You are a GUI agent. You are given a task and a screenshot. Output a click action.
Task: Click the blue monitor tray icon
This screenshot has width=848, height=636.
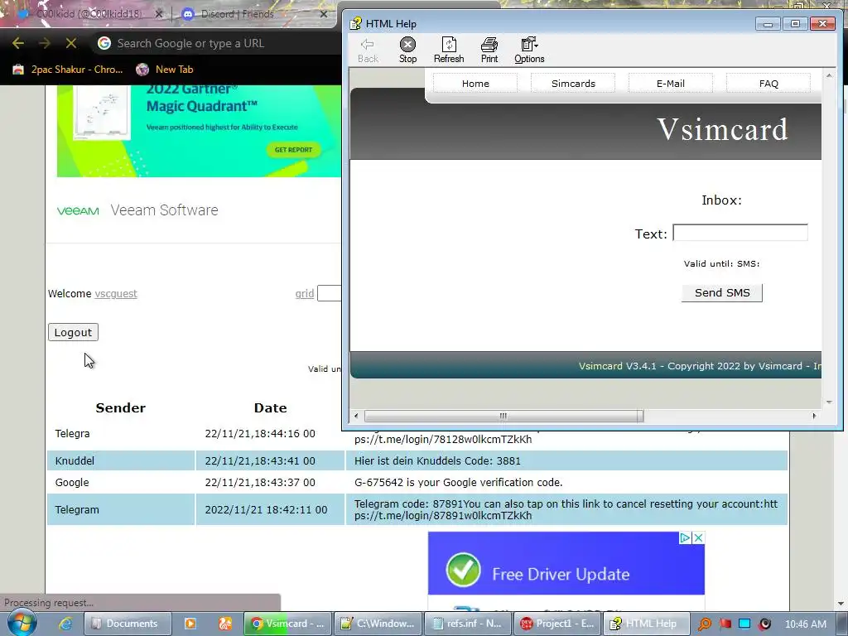click(x=744, y=624)
